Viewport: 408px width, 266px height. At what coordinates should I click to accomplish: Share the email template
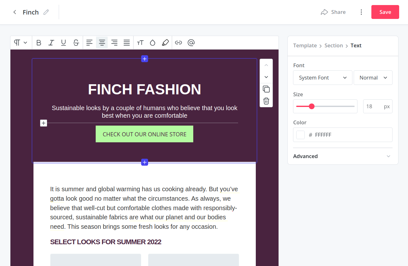pyautogui.click(x=333, y=12)
